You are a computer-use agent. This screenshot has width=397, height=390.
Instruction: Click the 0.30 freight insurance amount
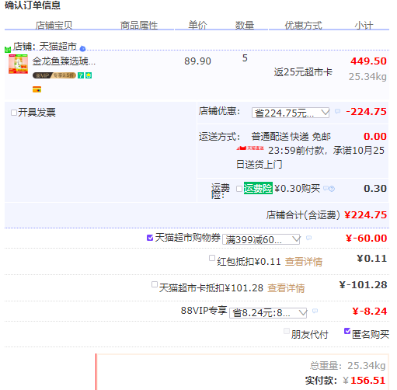(375, 189)
